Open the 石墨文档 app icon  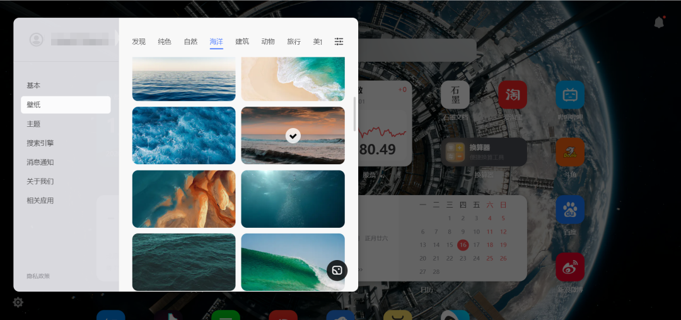(x=455, y=94)
